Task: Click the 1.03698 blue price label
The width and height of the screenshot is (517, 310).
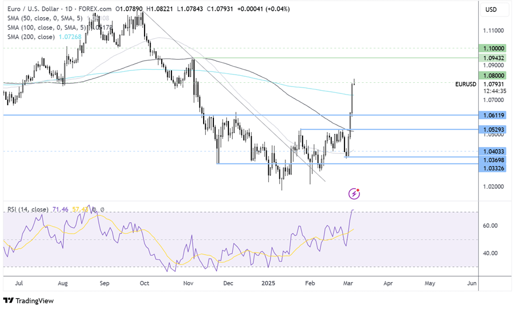Action: click(x=493, y=160)
